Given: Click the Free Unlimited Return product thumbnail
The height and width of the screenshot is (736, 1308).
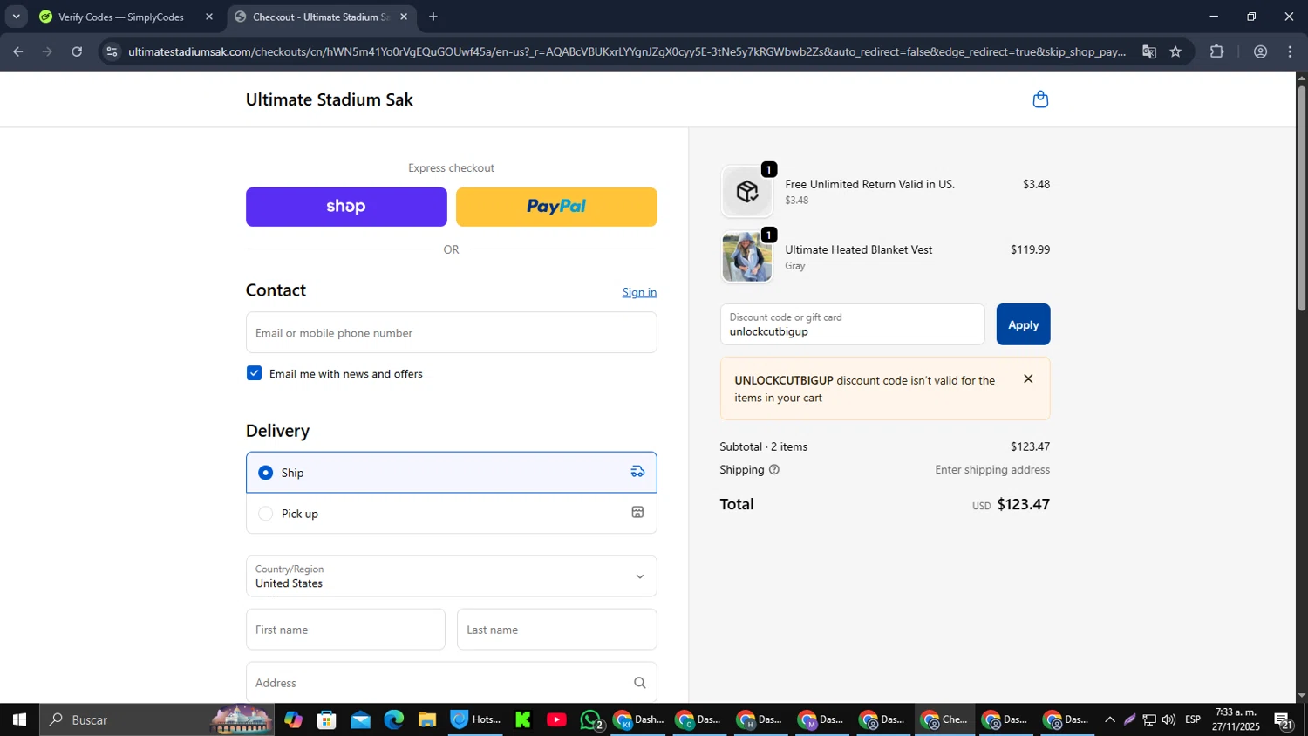Looking at the screenshot, I should pos(747,192).
